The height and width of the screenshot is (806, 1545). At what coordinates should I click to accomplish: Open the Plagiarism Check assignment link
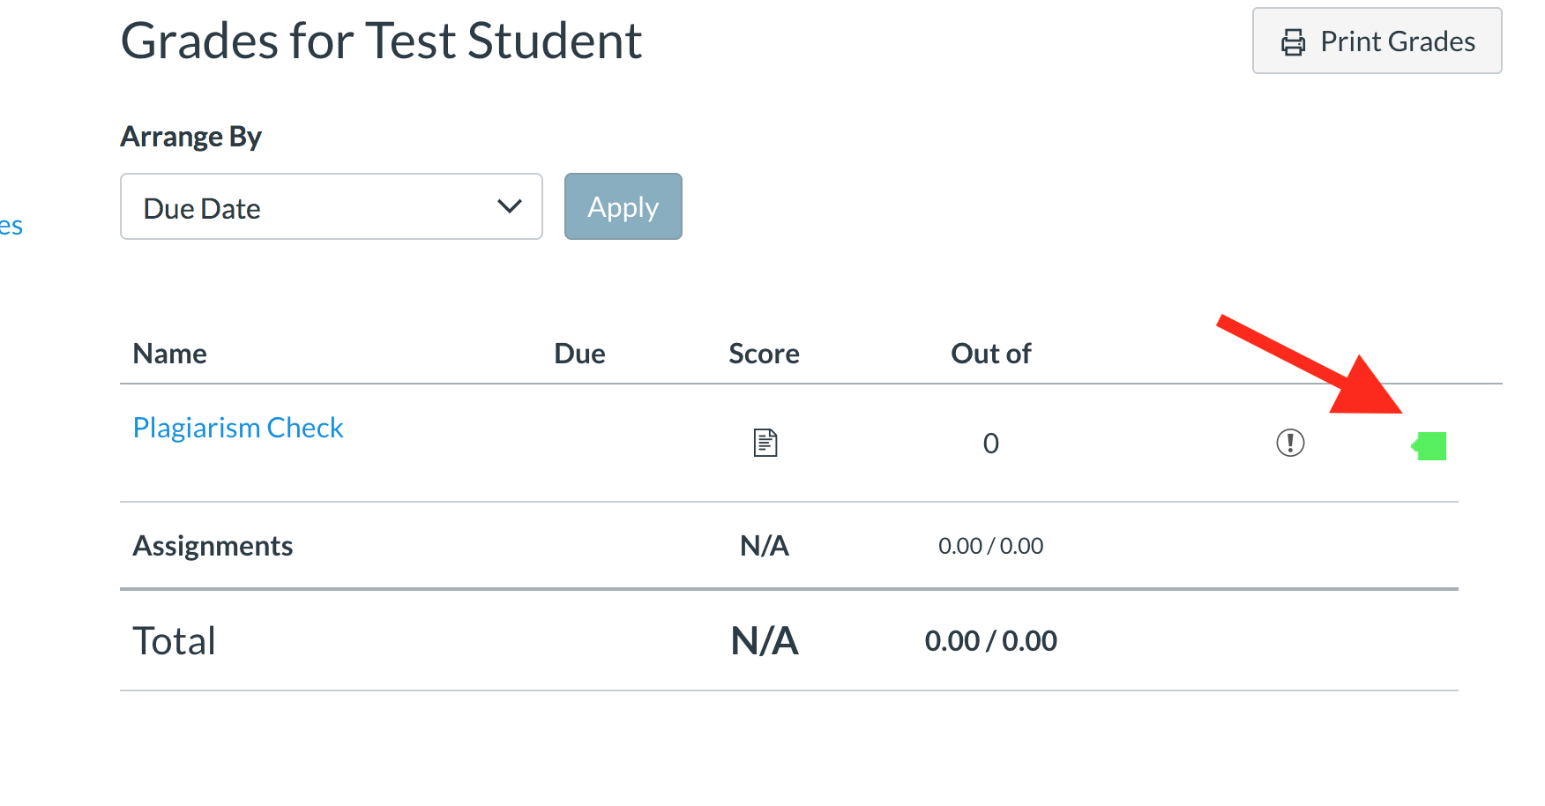pos(238,428)
